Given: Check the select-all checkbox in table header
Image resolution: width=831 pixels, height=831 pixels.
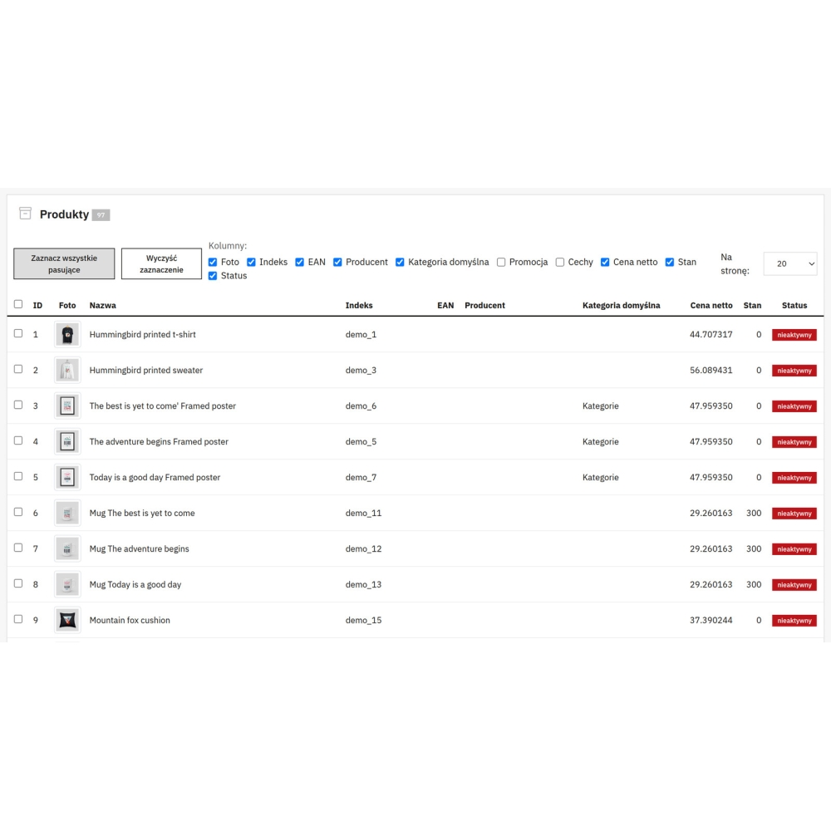Looking at the screenshot, I should pos(18,304).
